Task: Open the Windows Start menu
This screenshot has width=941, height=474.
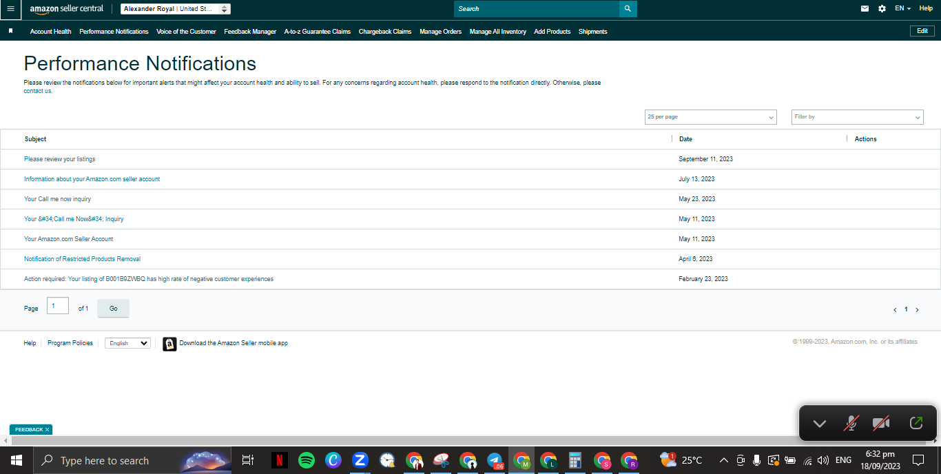Action: 16,460
